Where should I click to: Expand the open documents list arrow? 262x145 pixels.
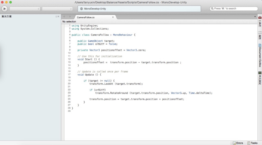255,16
